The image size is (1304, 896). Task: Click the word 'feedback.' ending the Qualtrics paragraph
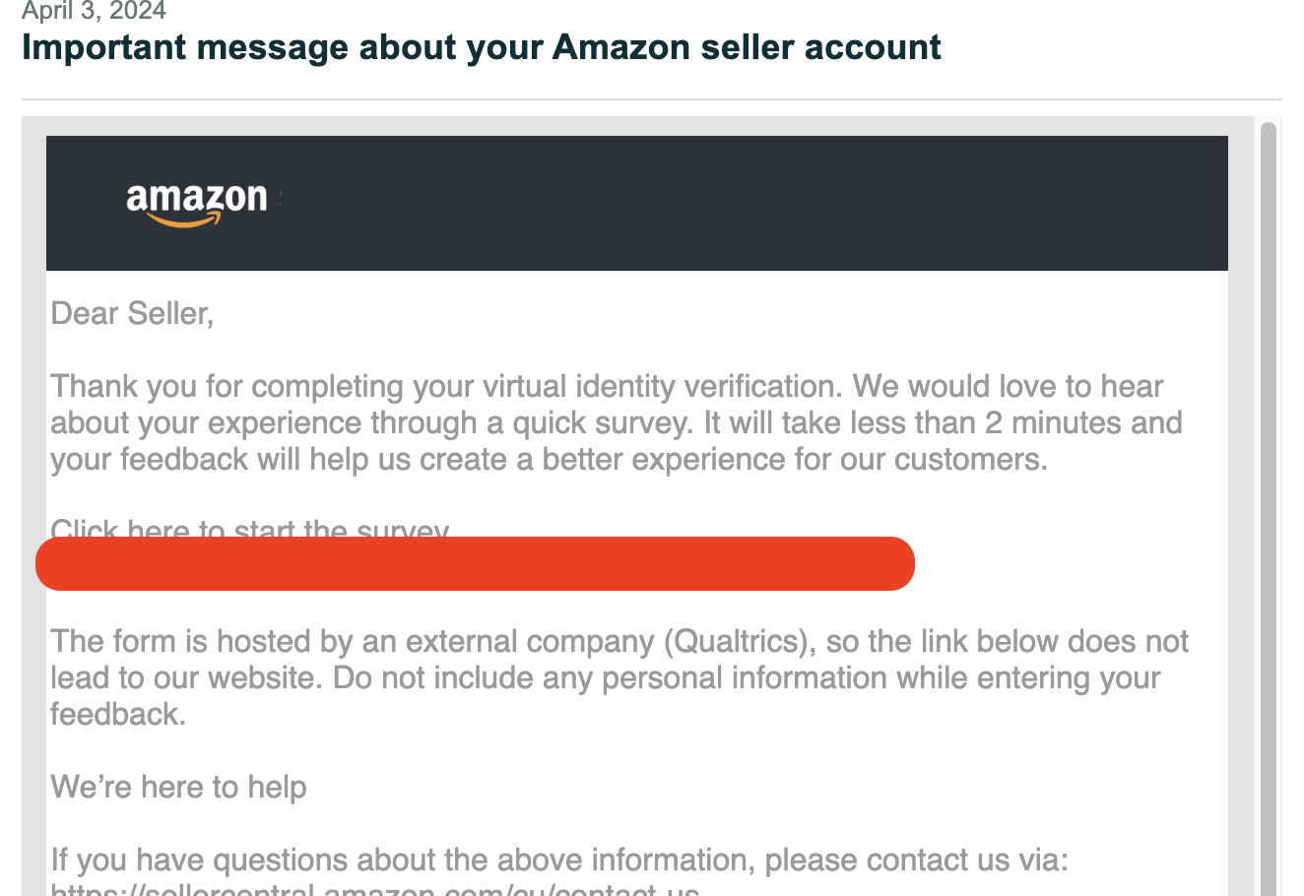[x=118, y=714]
